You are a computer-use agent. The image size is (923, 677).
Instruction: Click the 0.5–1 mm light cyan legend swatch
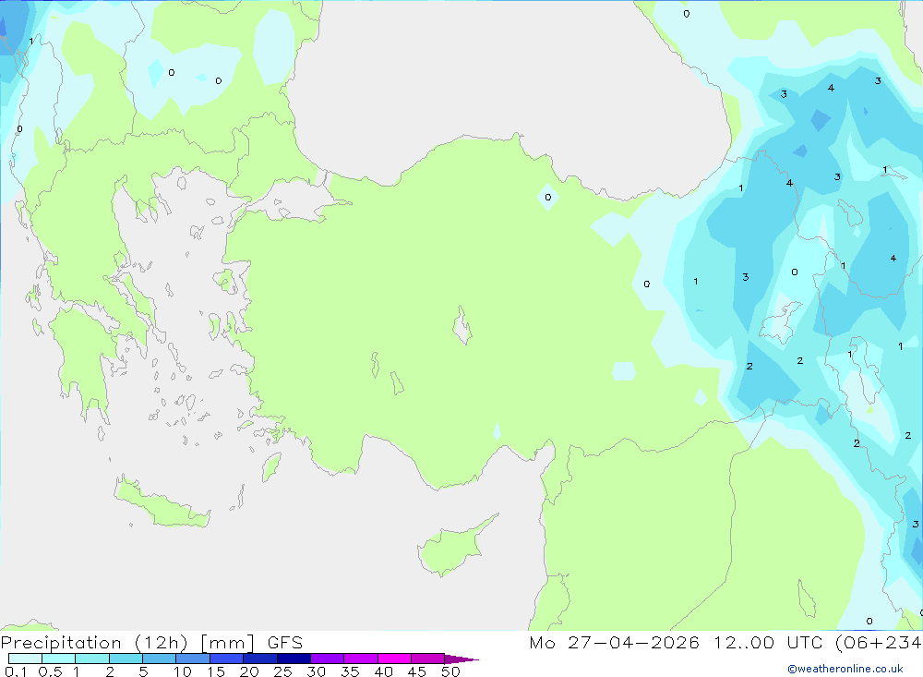click(59, 659)
